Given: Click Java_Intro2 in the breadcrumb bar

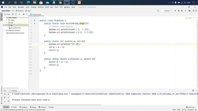Looking at the screenshot, I should pos(6,11).
